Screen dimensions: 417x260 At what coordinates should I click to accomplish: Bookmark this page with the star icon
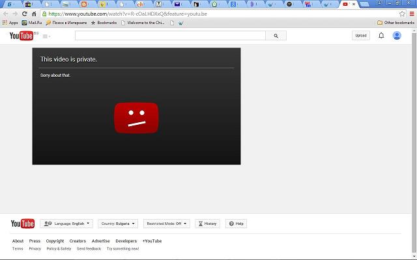pyautogui.click(x=402, y=13)
